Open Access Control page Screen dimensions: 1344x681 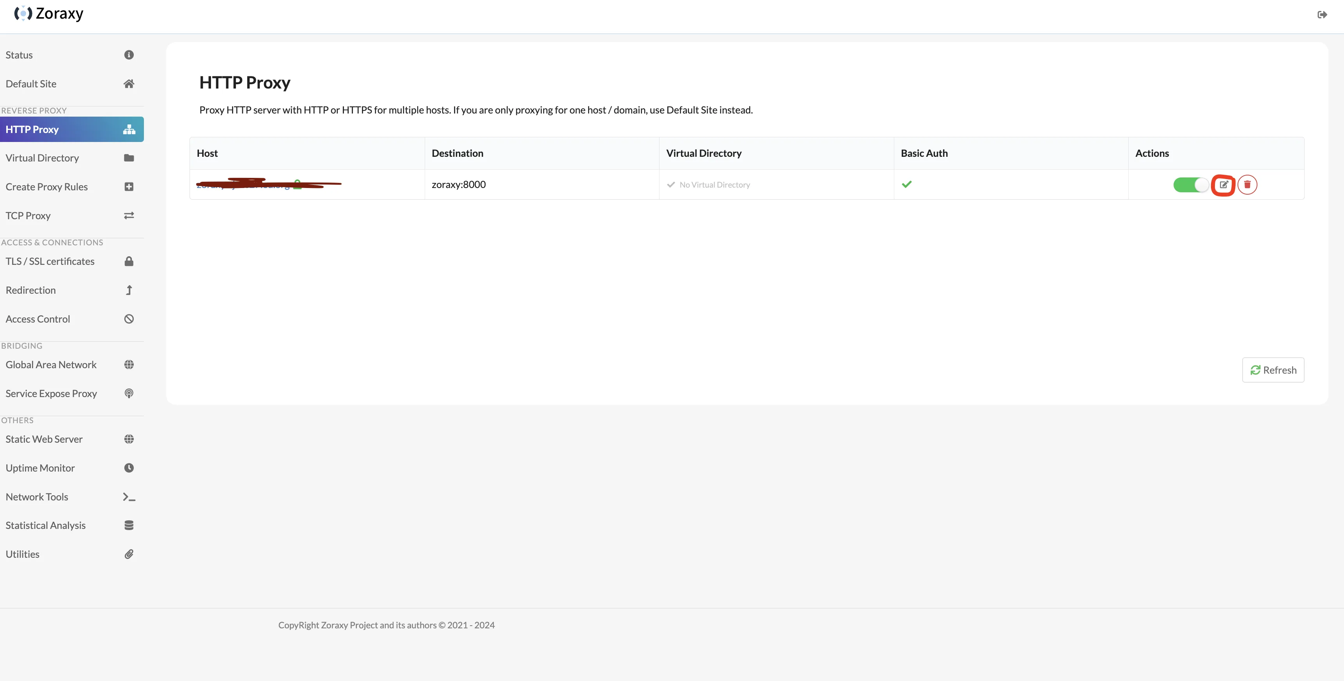72,319
